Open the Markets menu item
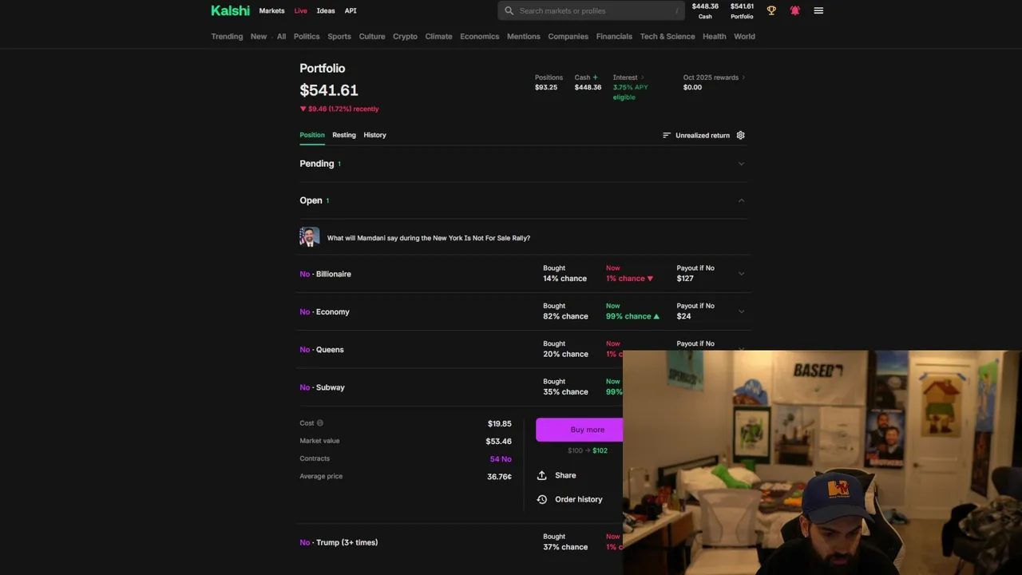1022x575 pixels. click(271, 10)
